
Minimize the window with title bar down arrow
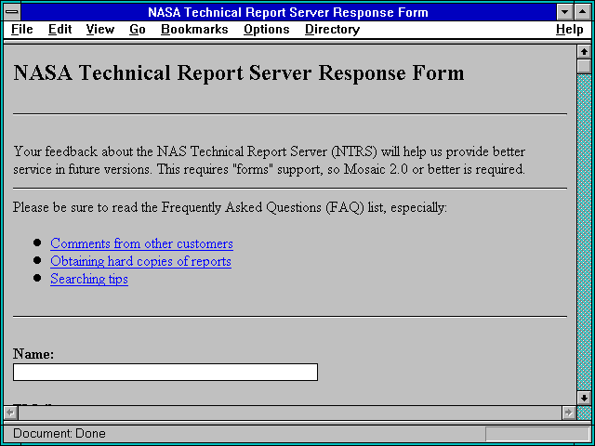[564, 12]
